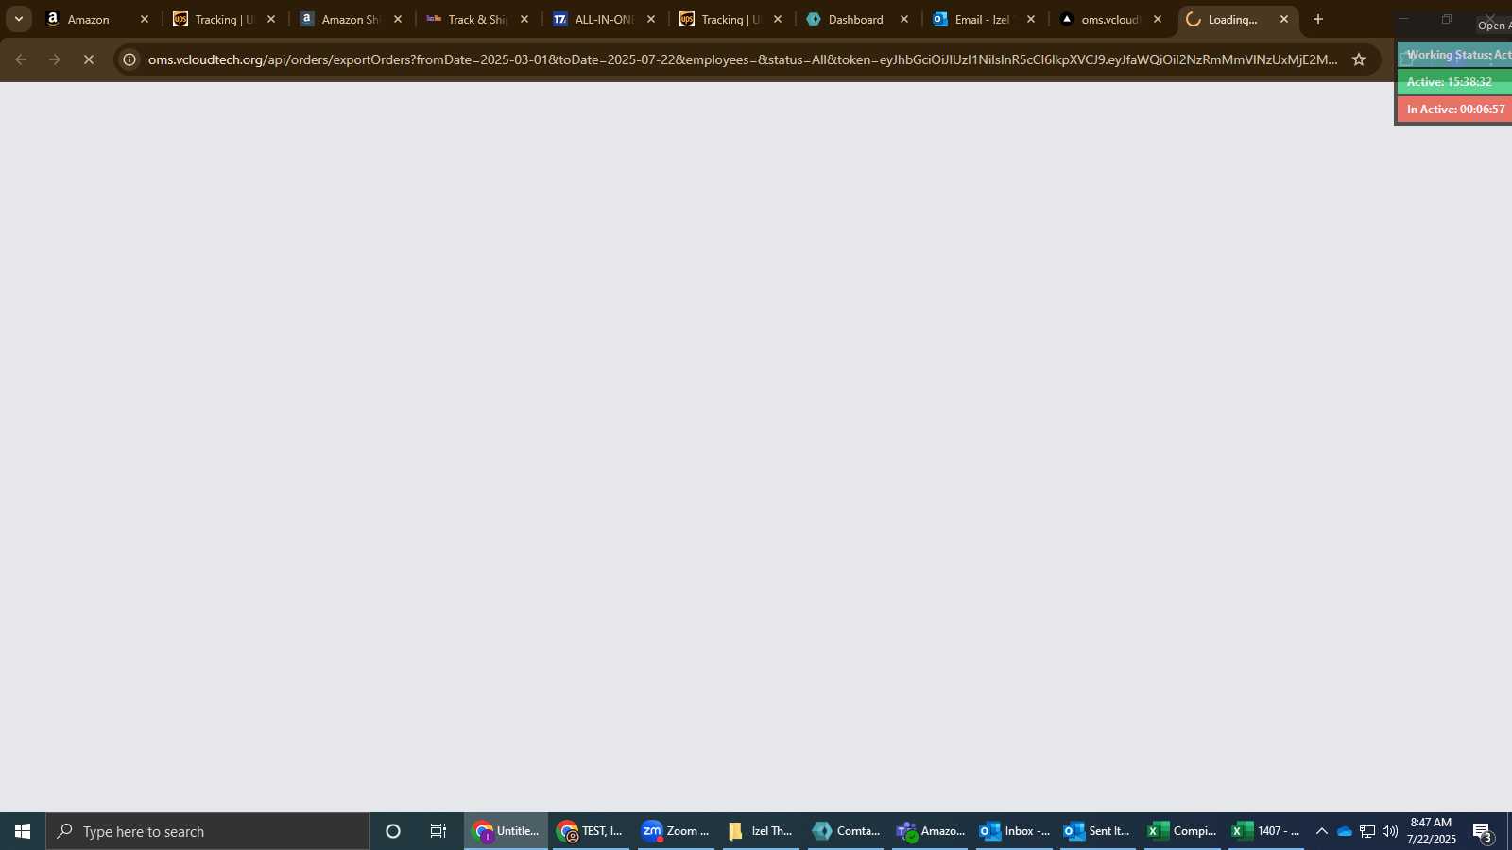Open Teams Amazo taskbar window

click(931, 831)
